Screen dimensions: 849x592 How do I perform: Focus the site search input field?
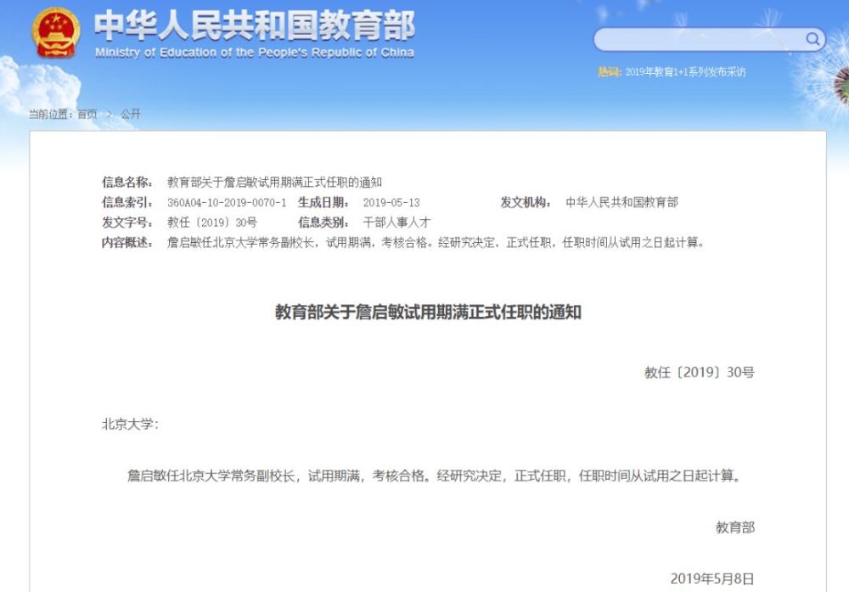point(709,40)
